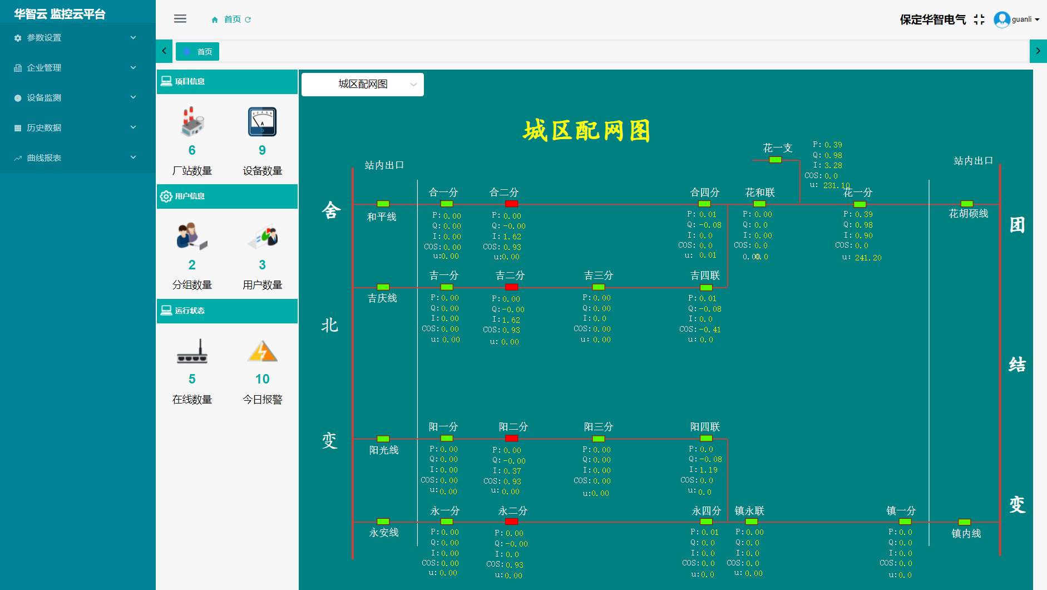1047x590 pixels.
Task: Click the green switch under 花和联
Action: click(759, 204)
